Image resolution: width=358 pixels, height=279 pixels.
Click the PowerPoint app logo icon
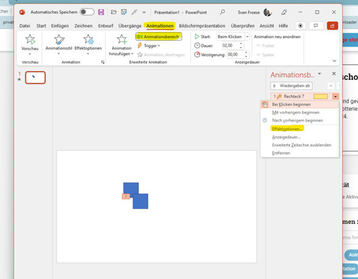point(22,12)
